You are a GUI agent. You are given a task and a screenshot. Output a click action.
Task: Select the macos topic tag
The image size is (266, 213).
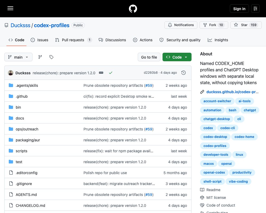point(209,163)
